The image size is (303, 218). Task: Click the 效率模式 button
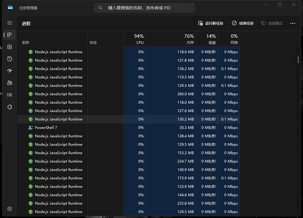(272, 23)
